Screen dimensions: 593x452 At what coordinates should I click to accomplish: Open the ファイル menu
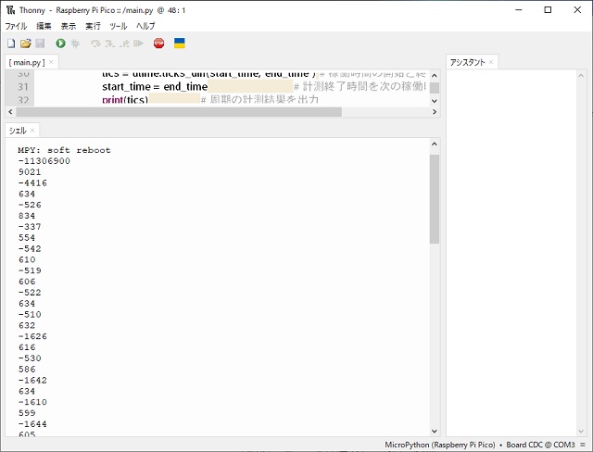16,27
